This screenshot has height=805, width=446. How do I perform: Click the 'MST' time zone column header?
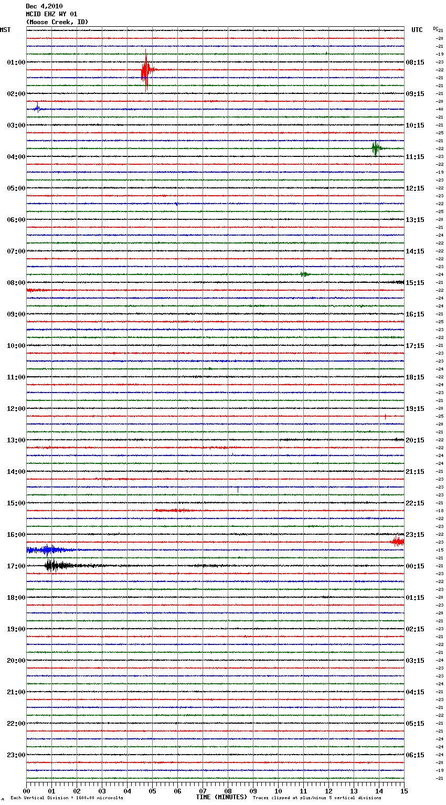5,30
